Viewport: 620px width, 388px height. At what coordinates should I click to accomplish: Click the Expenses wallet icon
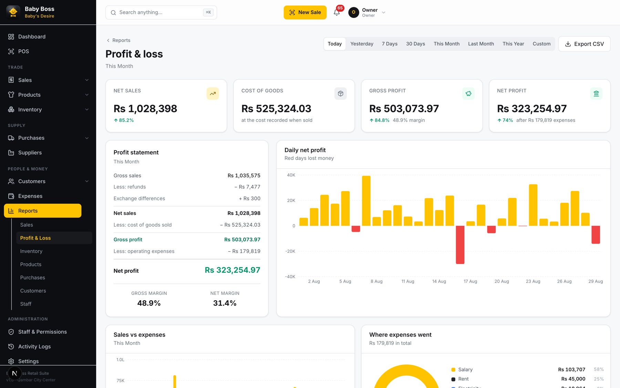11,196
